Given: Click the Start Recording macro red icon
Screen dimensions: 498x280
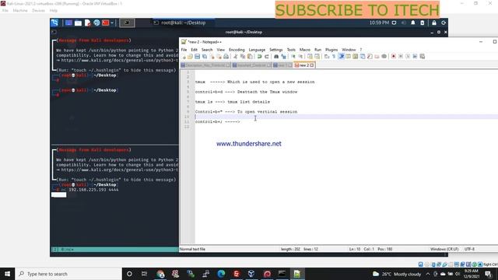Looking at the screenshot, I should tap(394, 57).
